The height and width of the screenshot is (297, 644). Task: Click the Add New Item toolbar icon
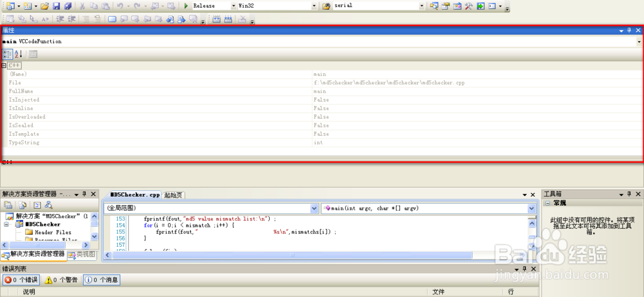[28, 6]
